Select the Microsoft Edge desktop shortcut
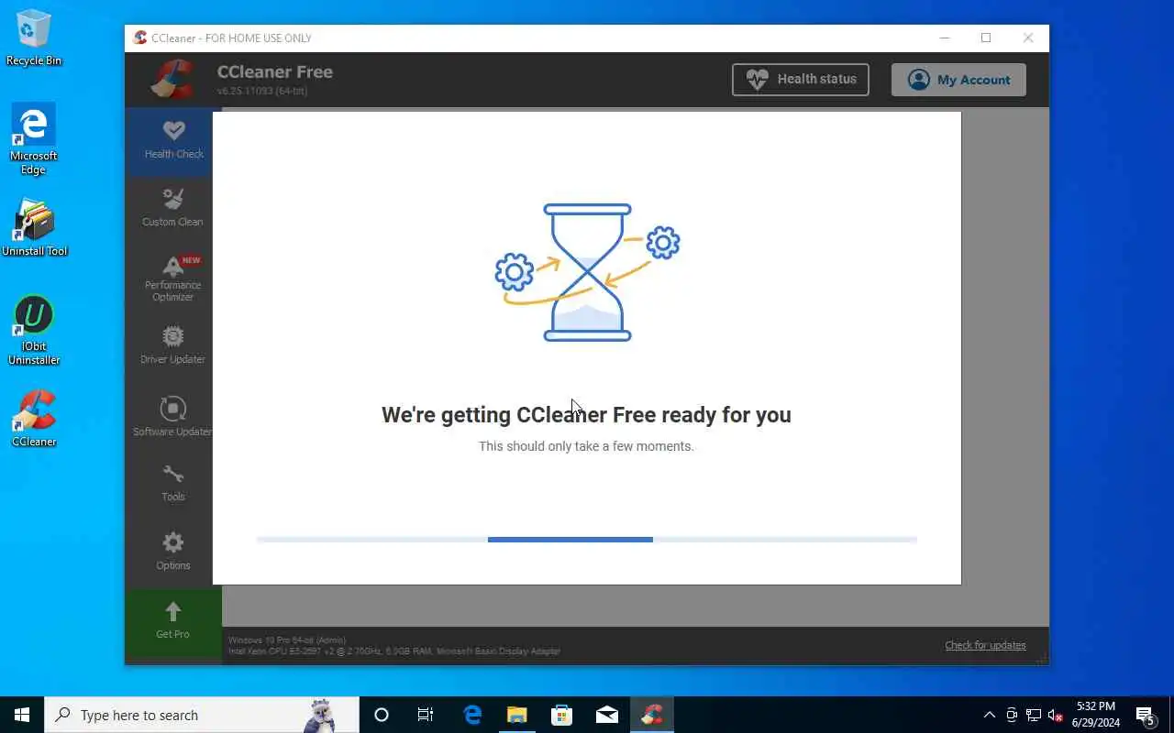Viewport: 1174px width, 733px height. pos(34,139)
